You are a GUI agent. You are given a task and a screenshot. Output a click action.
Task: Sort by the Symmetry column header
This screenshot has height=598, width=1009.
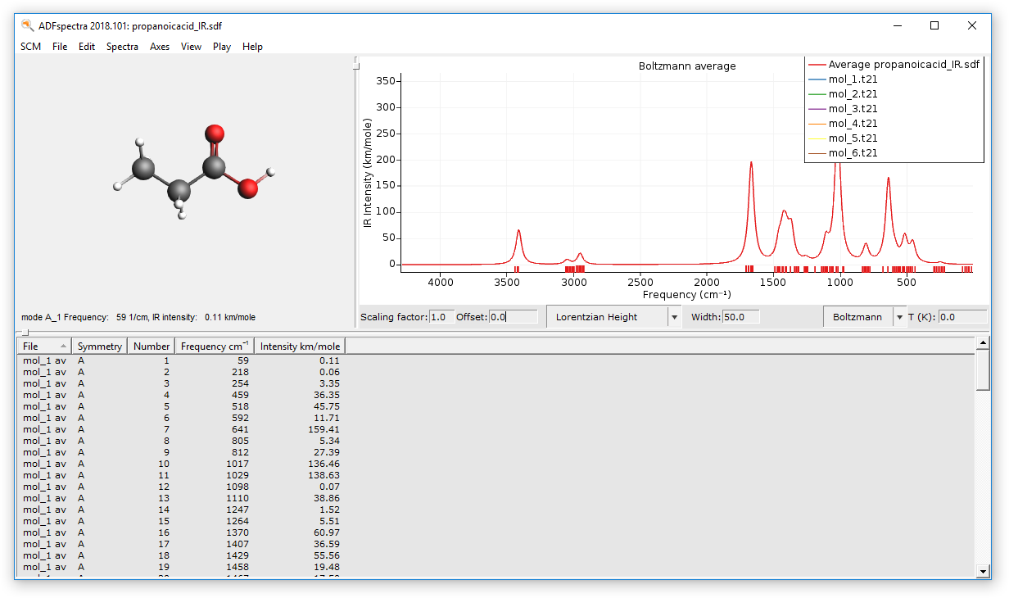100,346
